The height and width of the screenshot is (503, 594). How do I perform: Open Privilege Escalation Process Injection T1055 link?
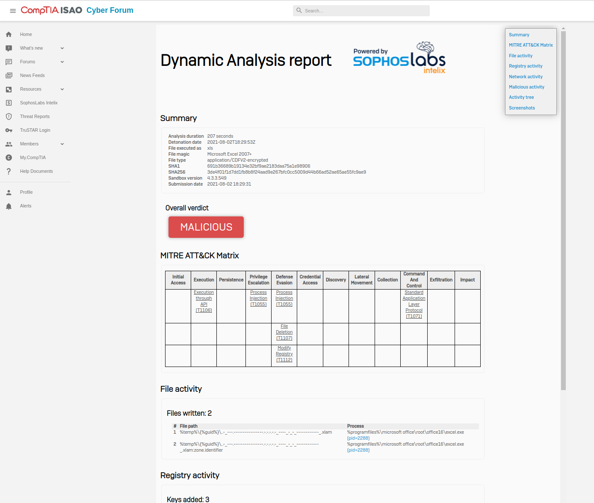(259, 299)
